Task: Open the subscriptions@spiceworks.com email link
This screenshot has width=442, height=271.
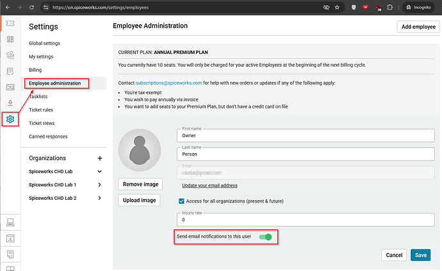Action: 168,83
